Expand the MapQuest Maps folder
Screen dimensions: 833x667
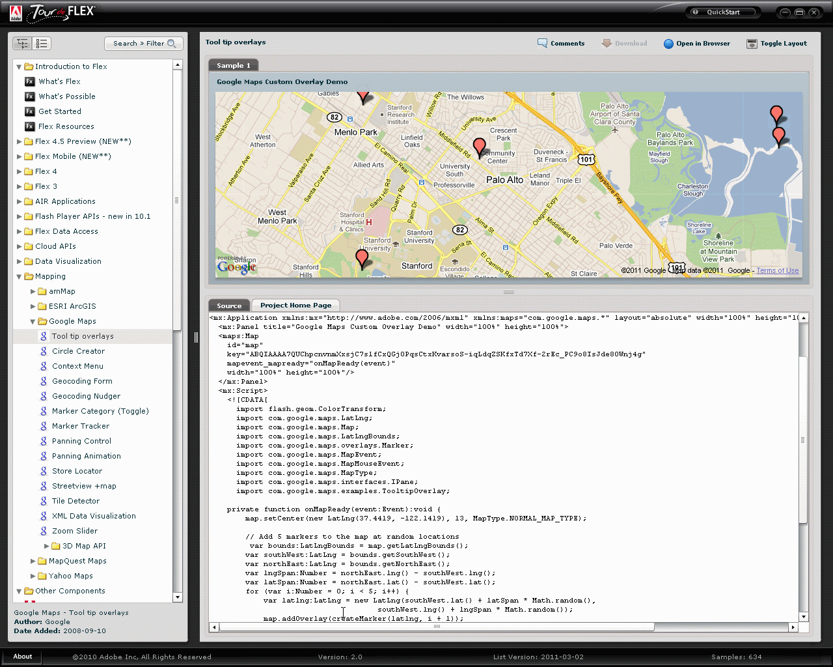[33, 561]
